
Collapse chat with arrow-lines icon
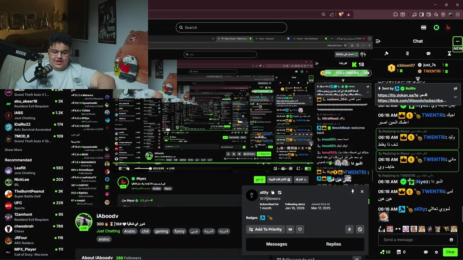(378, 41)
